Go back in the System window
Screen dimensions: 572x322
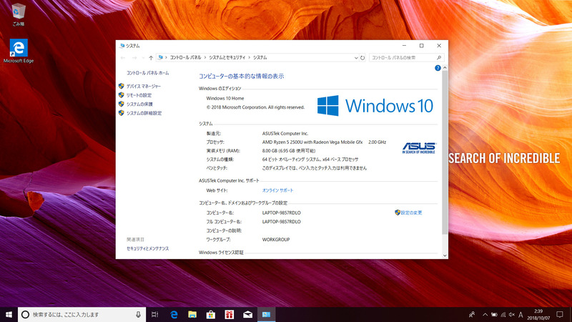(x=123, y=58)
